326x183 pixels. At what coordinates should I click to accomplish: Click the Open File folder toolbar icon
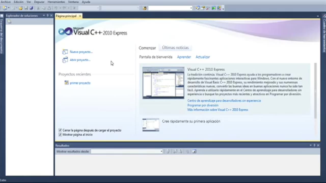21,8
